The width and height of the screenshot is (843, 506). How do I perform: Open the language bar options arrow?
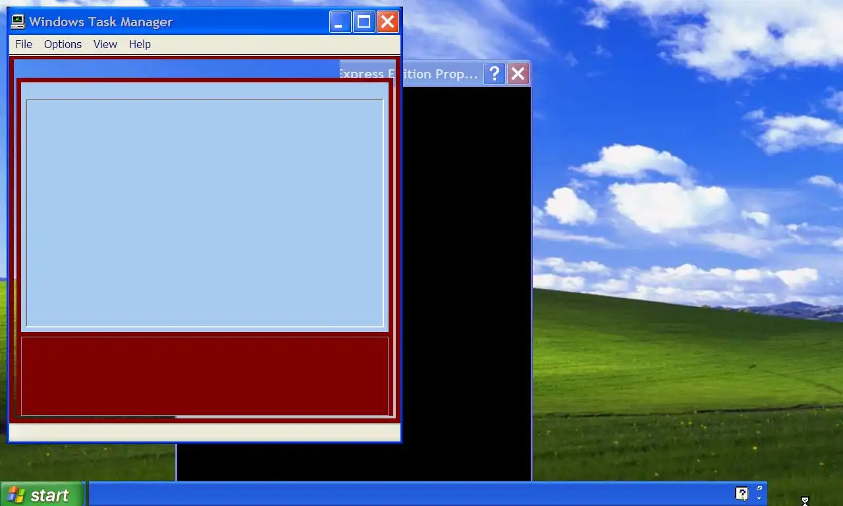(759, 499)
